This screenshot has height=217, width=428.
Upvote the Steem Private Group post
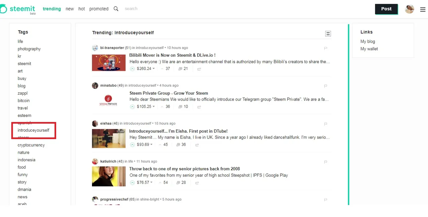(x=132, y=107)
